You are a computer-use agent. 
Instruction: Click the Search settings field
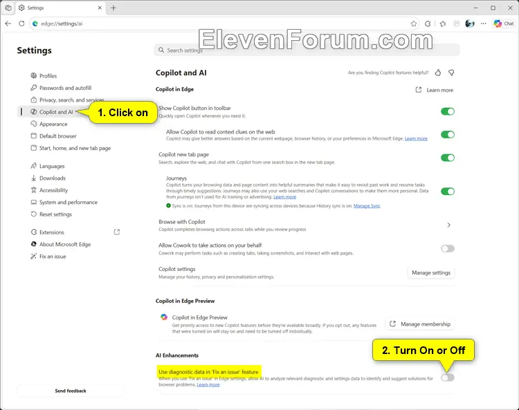[307, 50]
